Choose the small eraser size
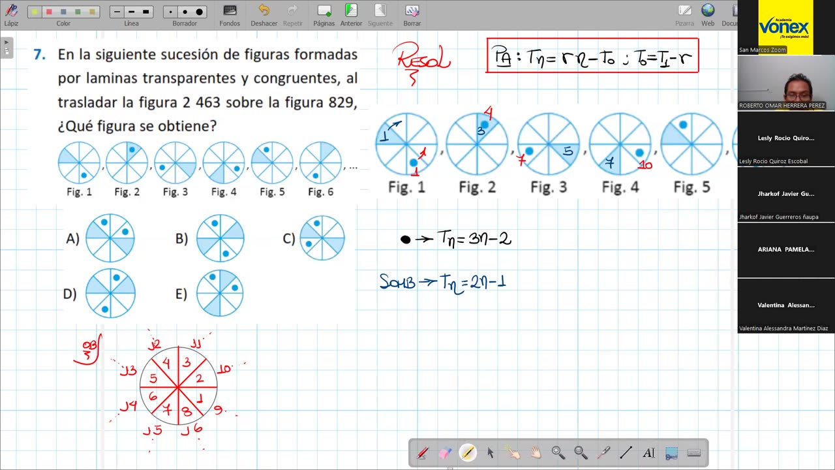Screen dimensions: 835x470 click(171, 12)
